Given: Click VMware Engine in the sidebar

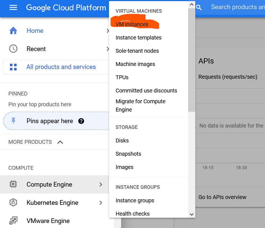Looking at the screenshot, I should 48,221.
